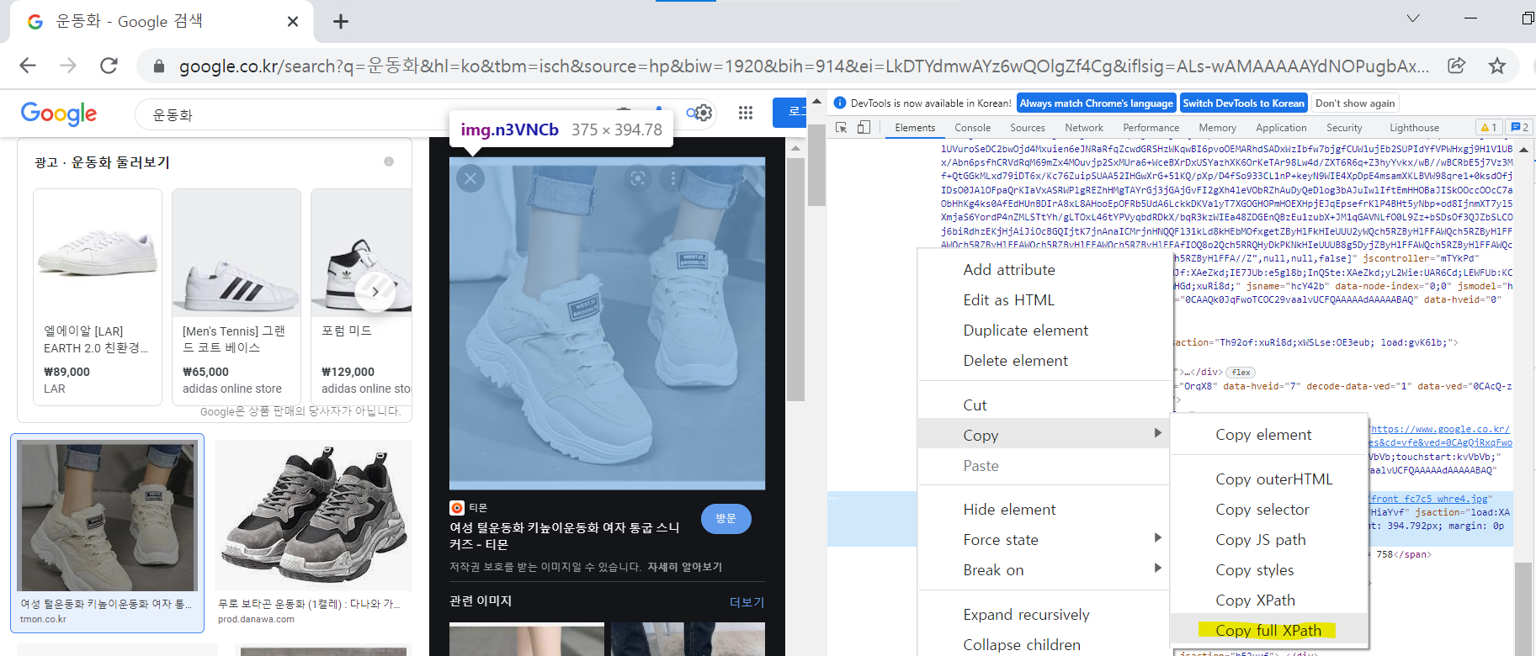Click Switch DevTools to Korean button
This screenshot has width=1536, height=656.
tap(1243, 103)
